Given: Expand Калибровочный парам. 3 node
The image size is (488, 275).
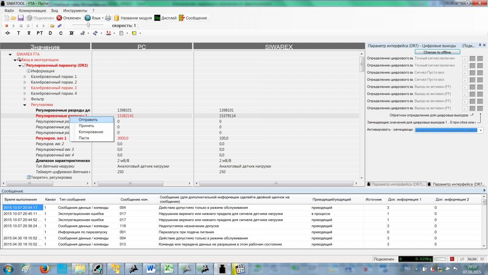Looking at the screenshot, I should click(25, 88).
